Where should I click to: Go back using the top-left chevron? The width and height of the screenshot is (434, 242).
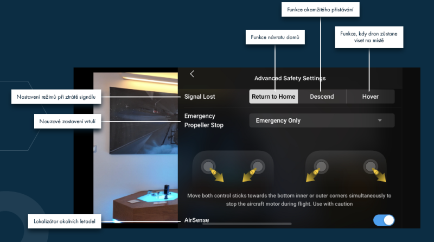click(x=192, y=74)
